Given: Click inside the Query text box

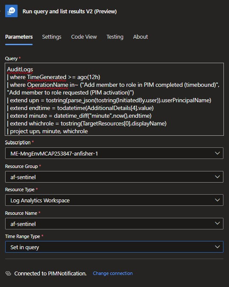Looking at the screenshot, I should coord(114,99).
